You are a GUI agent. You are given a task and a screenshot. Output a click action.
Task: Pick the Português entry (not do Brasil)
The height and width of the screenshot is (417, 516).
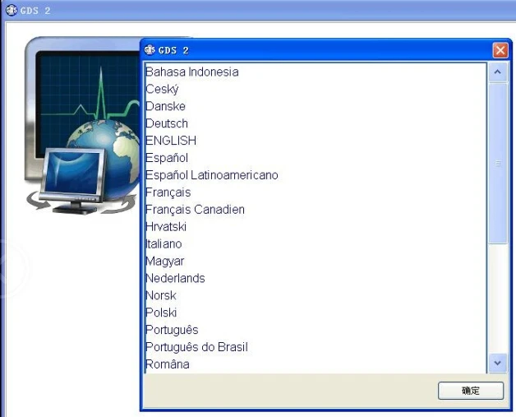pos(316,330)
